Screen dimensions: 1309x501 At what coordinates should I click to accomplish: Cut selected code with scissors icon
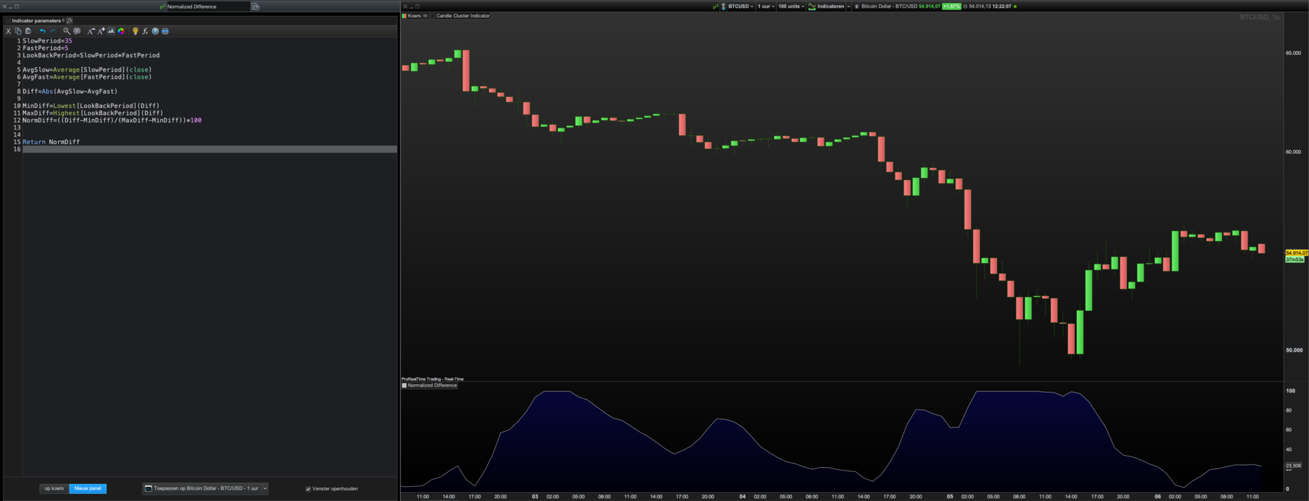point(8,31)
